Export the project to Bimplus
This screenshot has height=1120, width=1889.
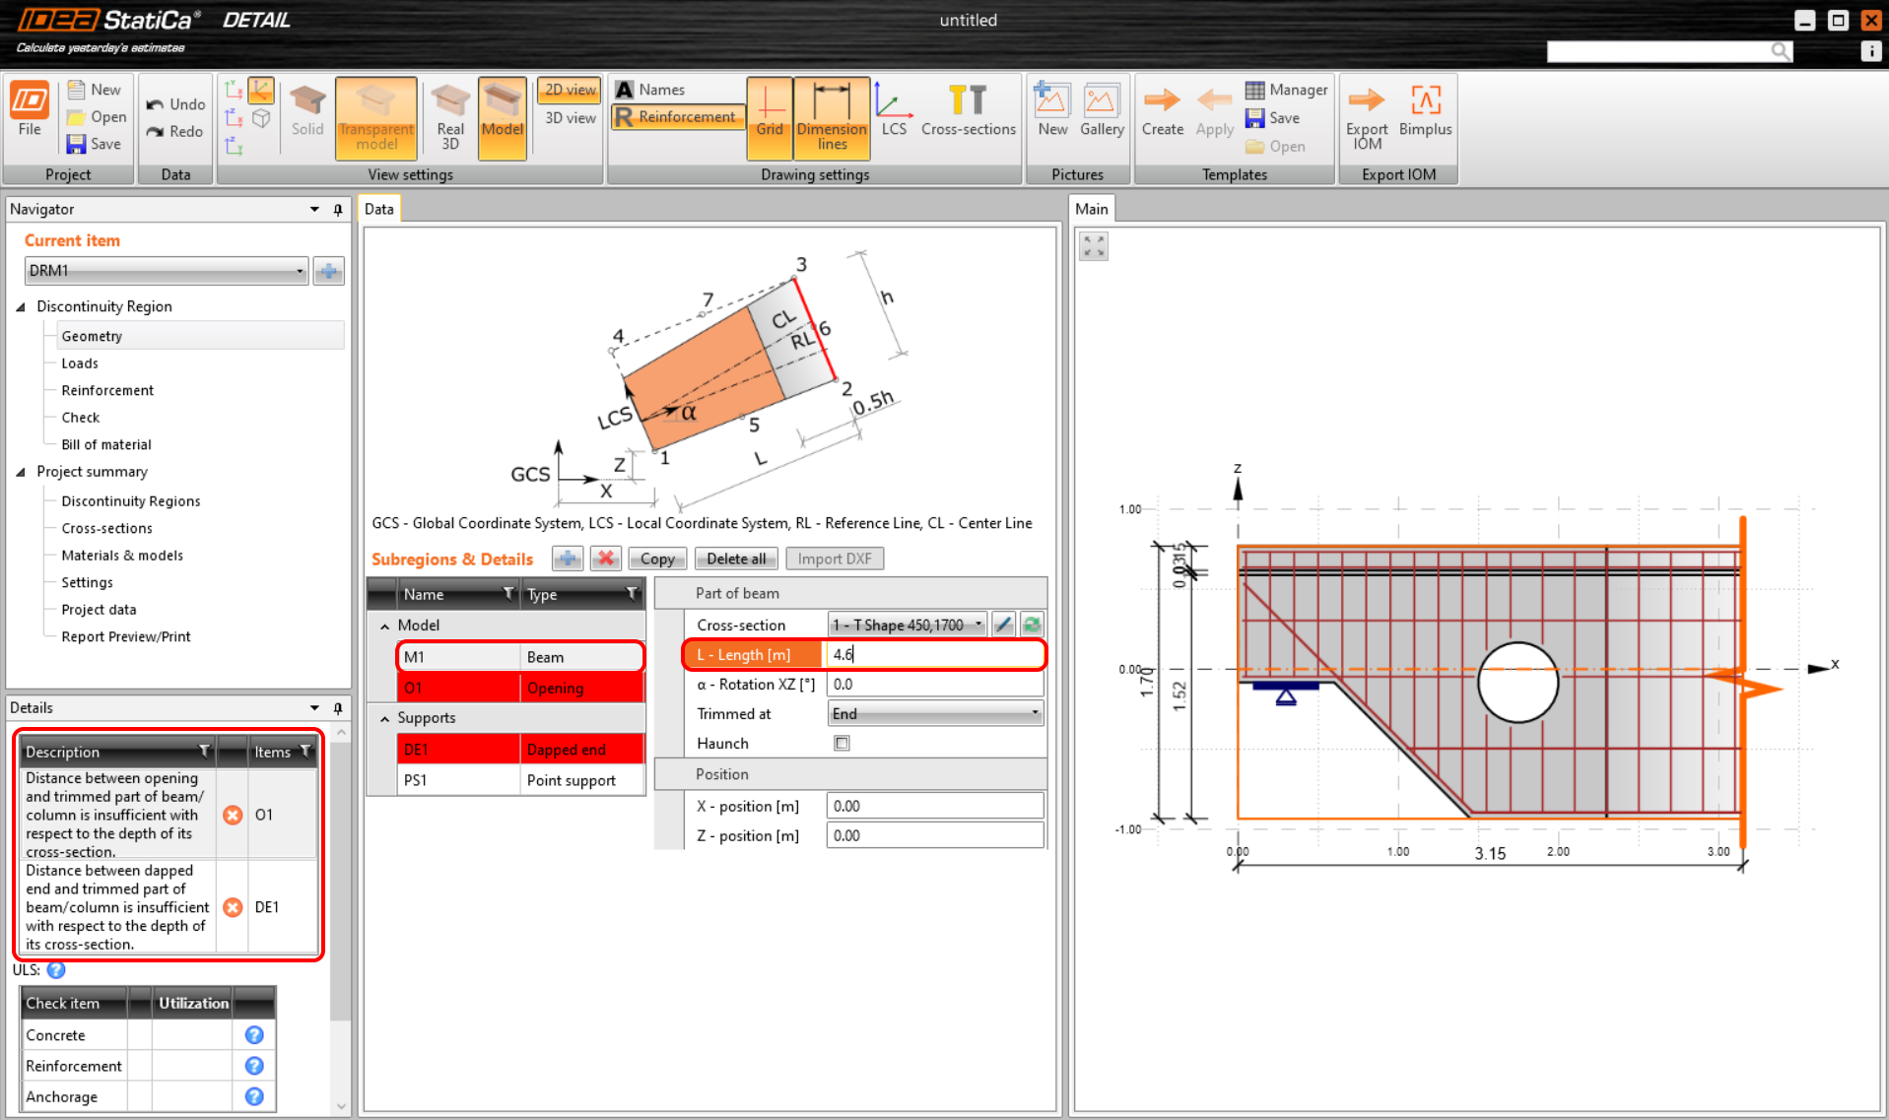pyautogui.click(x=1425, y=108)
